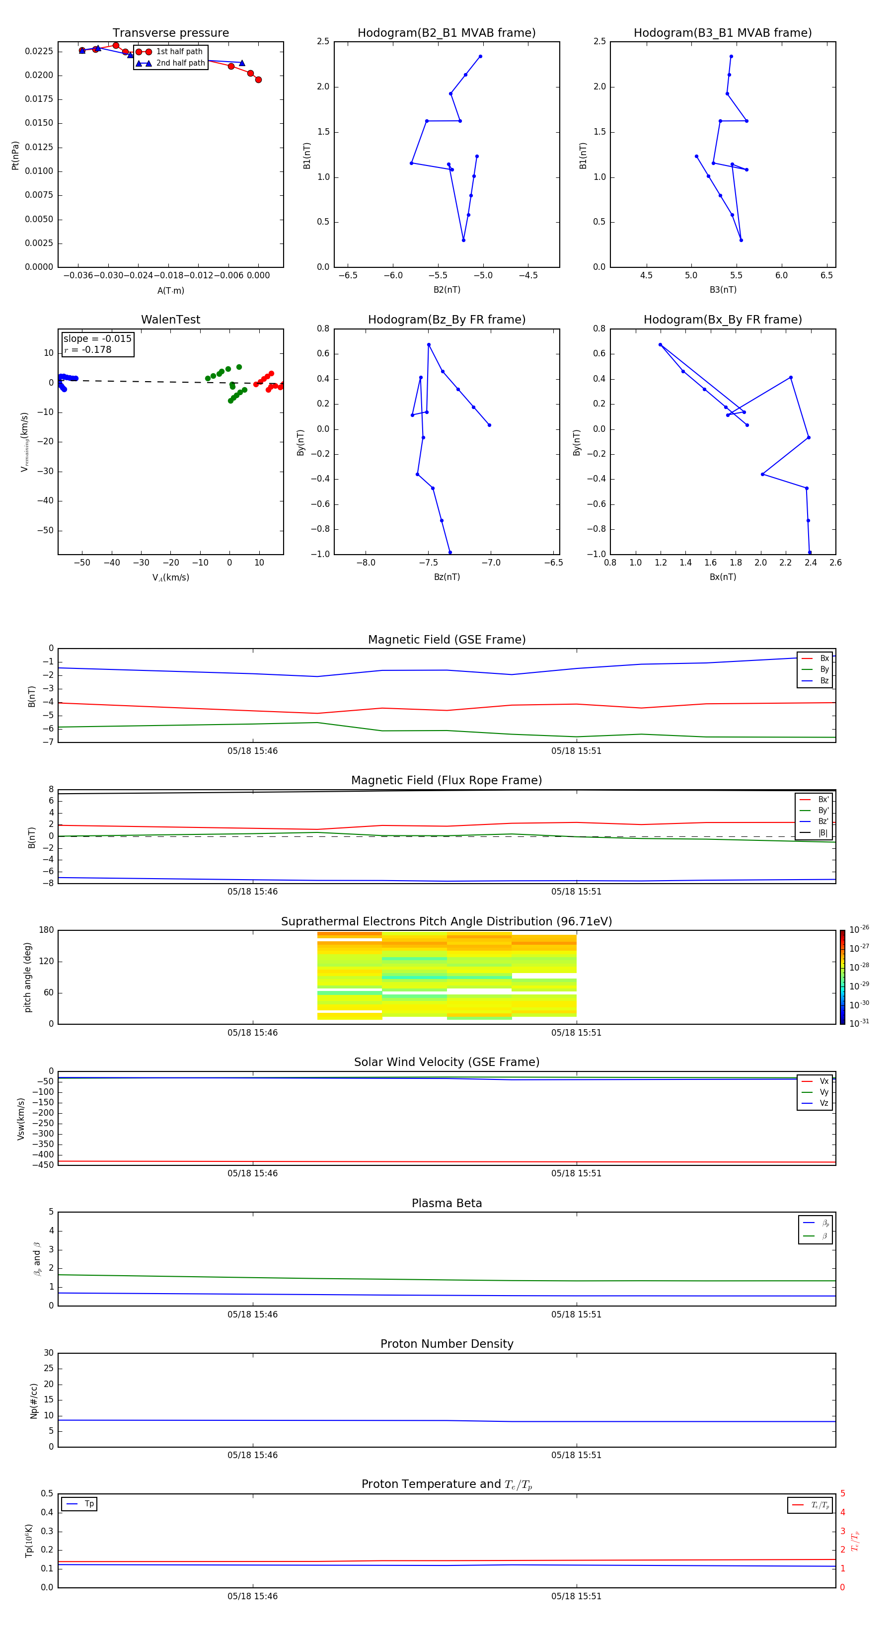Click the "Vremaining(km/s)" y-axis label
The height and width of the screenshot is (1640, 894).
coord(24,442)
